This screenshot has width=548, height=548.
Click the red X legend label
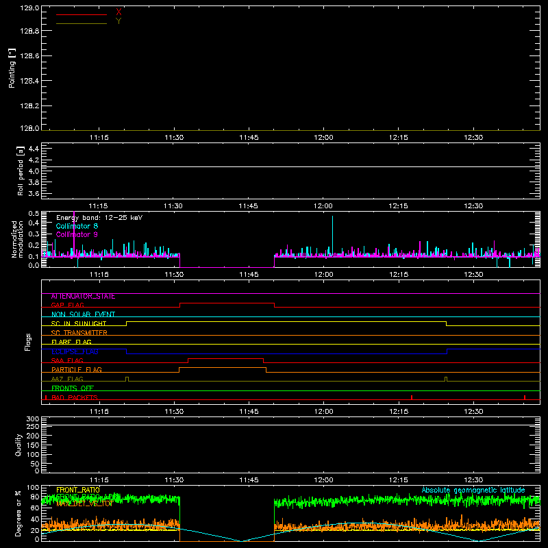pos(119,12)
